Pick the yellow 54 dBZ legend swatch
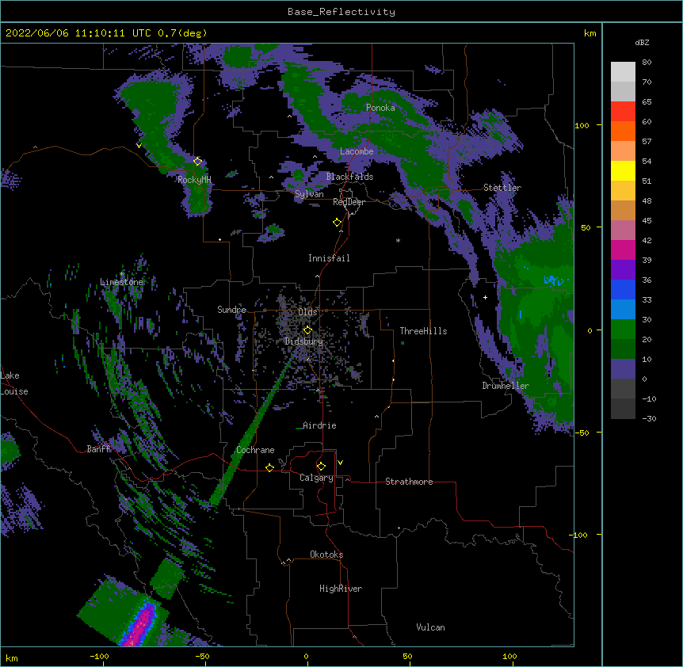The width and height of the screenshot is (683, 667). (623, 170)
